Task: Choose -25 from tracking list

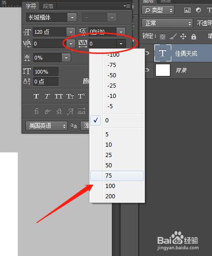Action: coord(117,85)
